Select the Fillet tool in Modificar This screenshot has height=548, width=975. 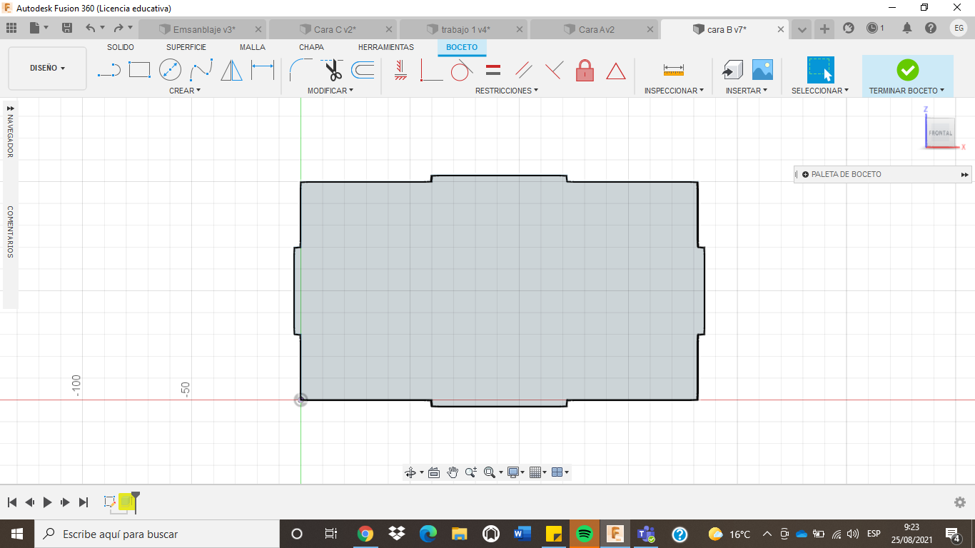click(300, 71)
